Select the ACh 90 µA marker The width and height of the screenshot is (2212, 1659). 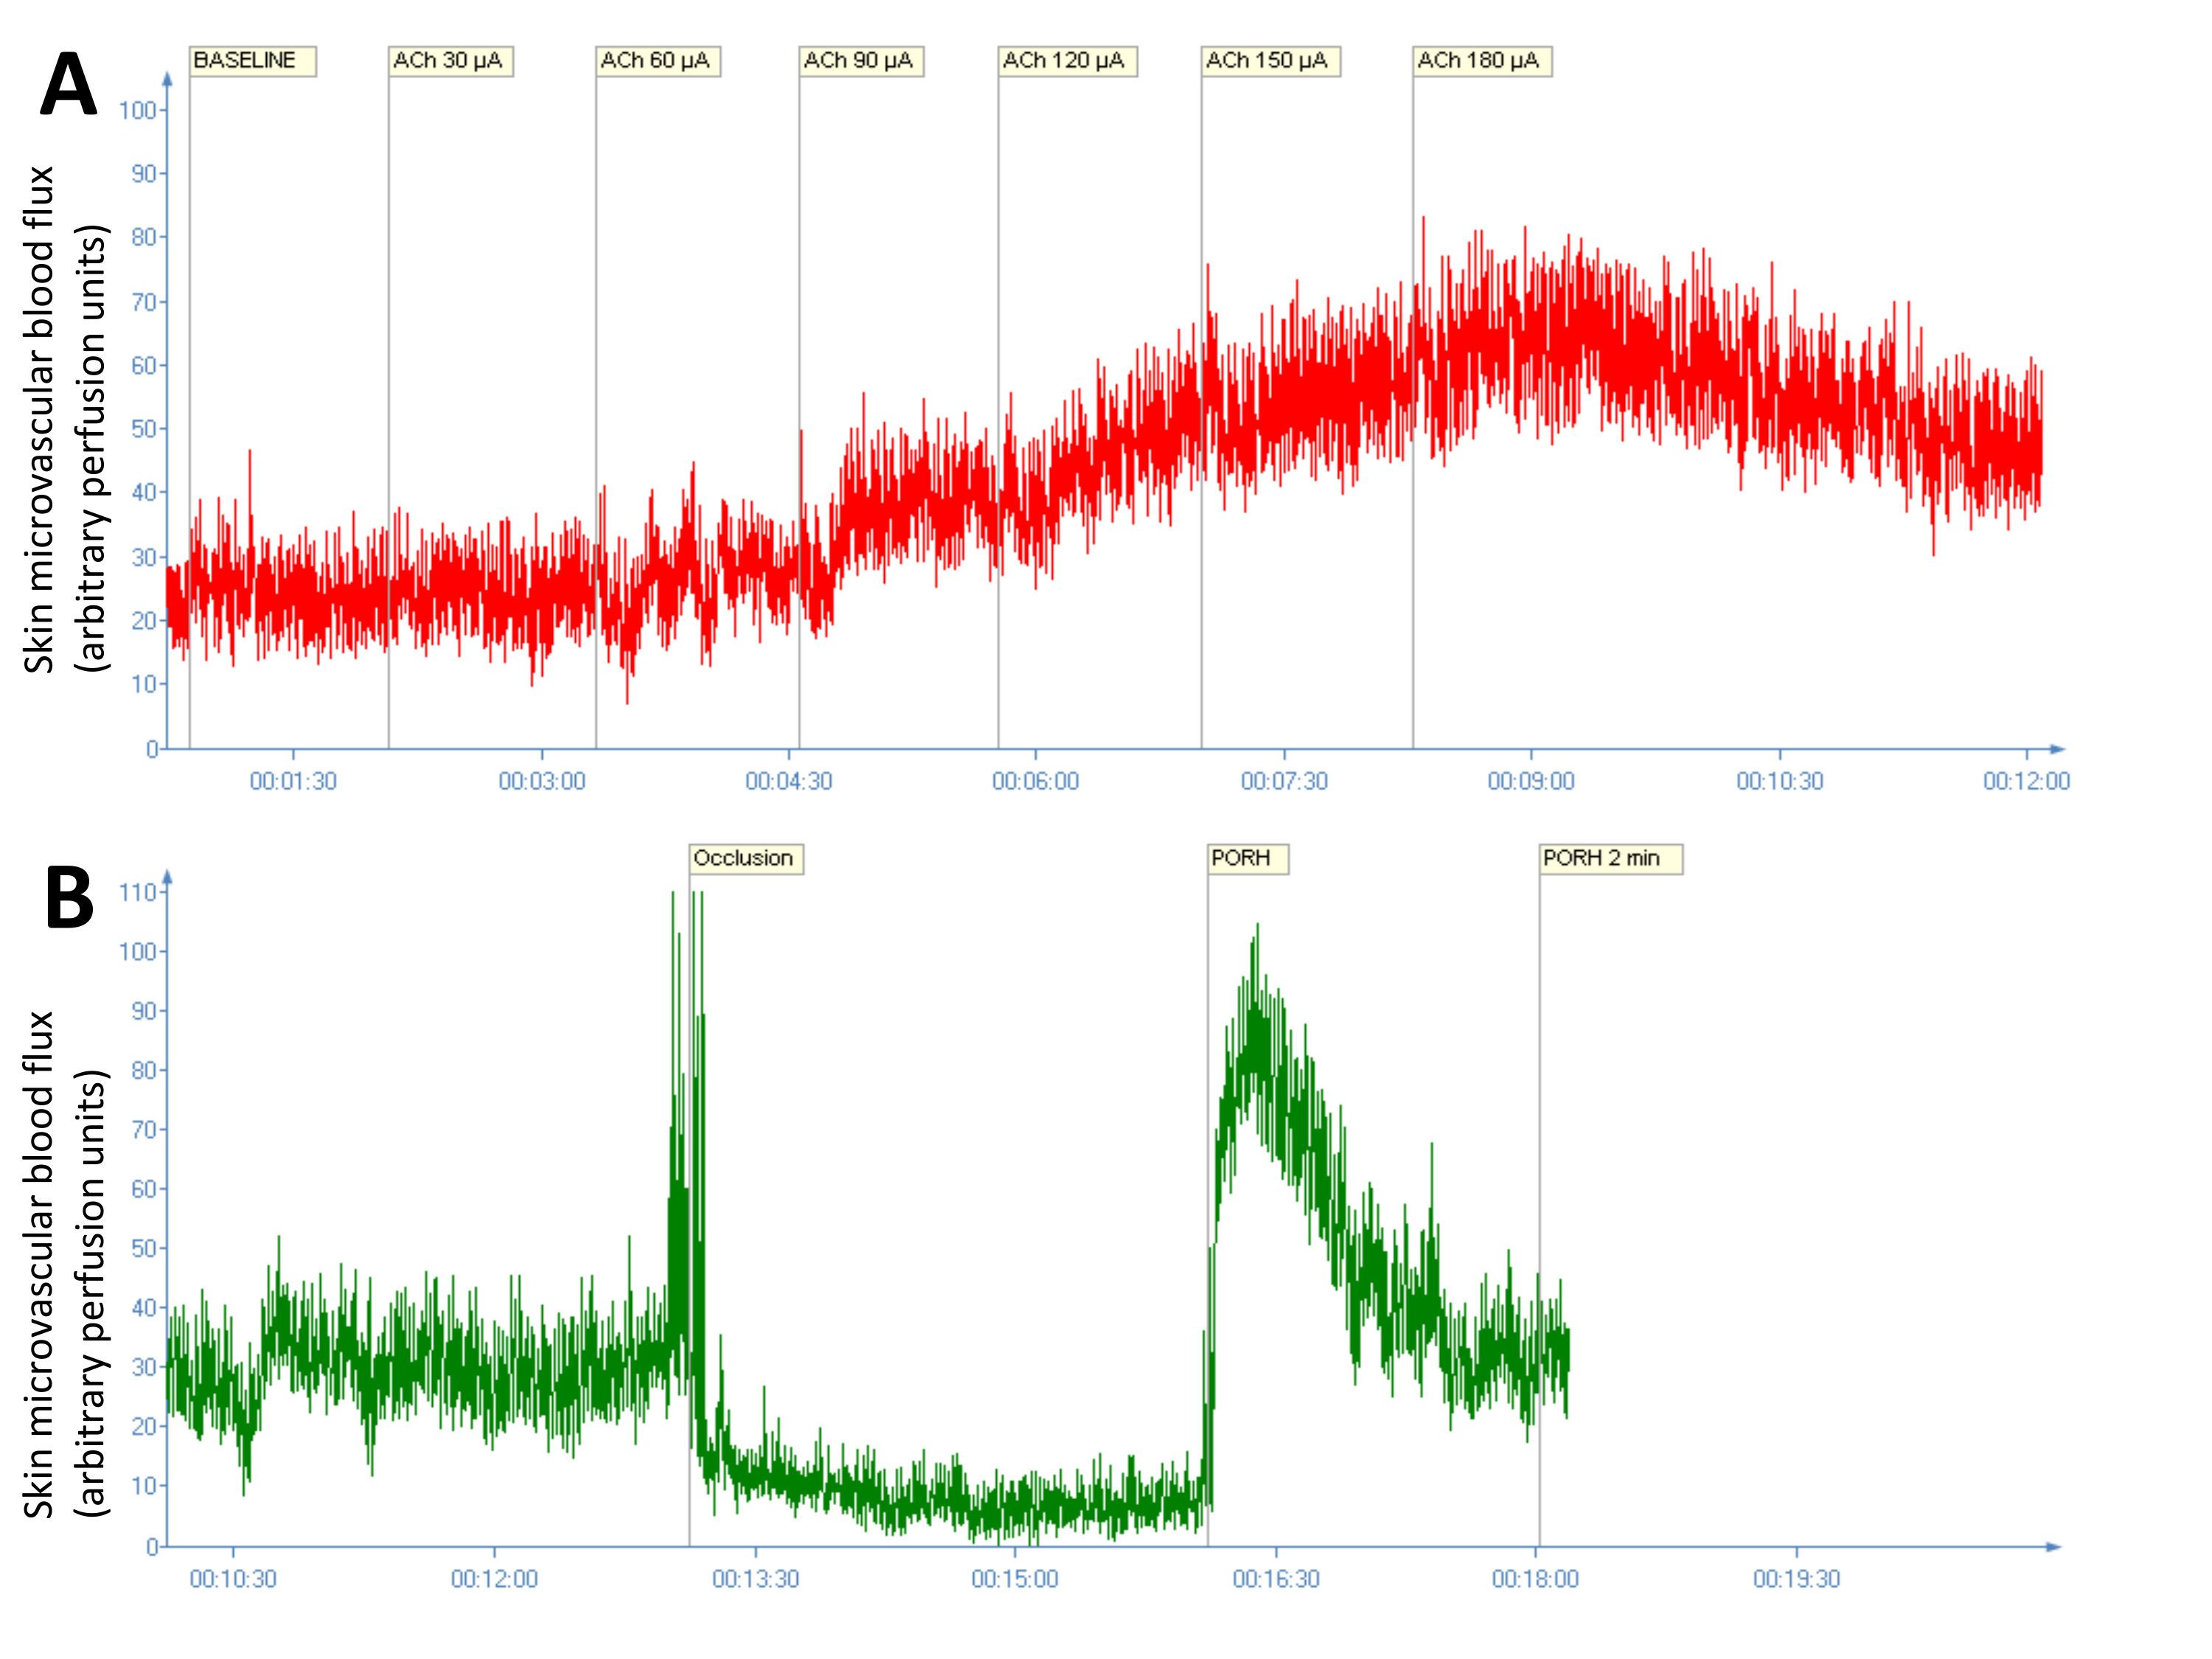click(x=861, y=61)
